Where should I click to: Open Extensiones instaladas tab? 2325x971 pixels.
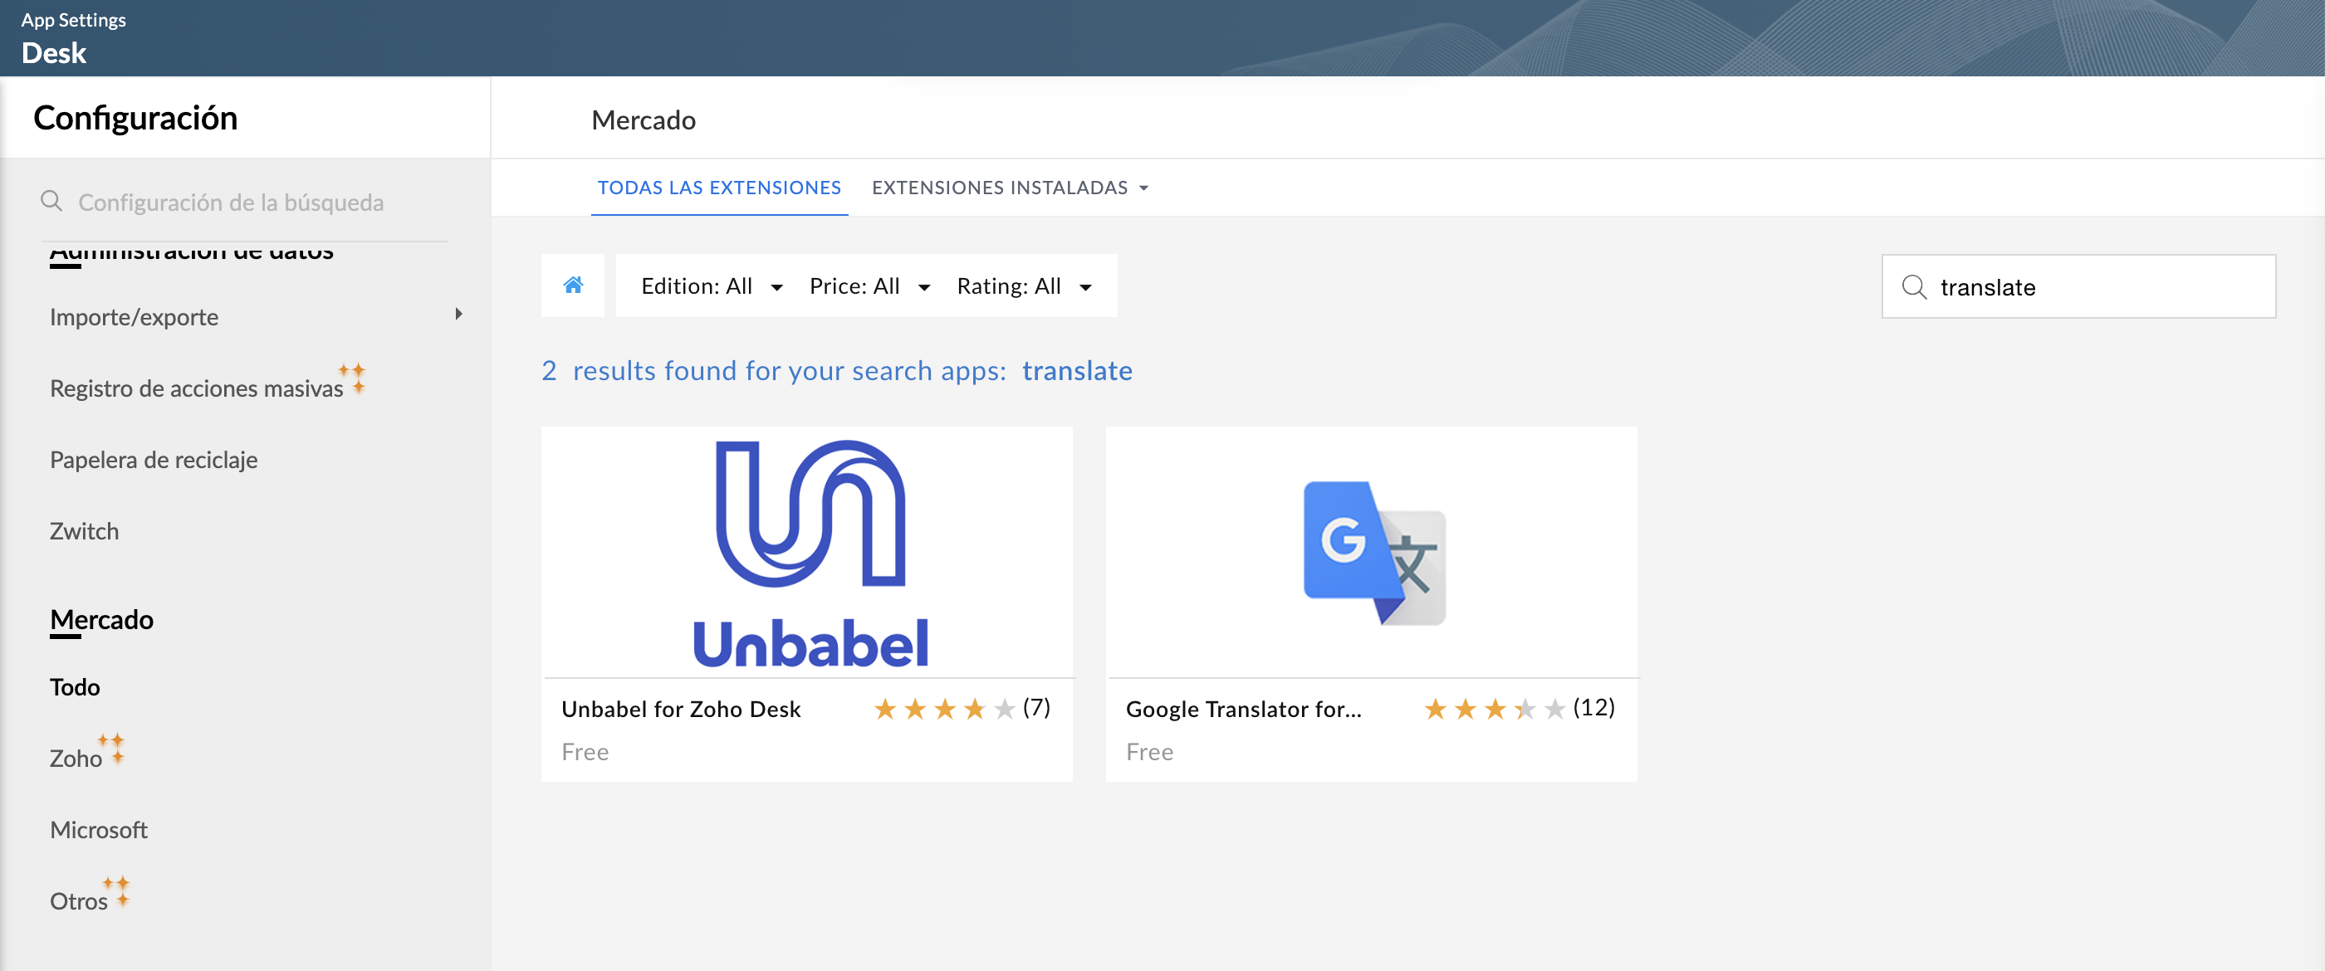pyautogui.click(x=1009, y=188)
